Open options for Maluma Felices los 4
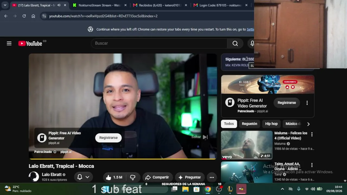 [x=312, y=134]
